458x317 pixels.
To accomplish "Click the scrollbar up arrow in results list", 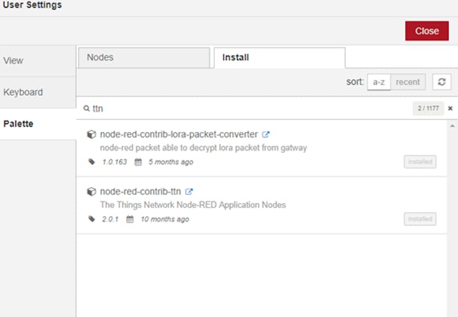I will click(452, 126).
